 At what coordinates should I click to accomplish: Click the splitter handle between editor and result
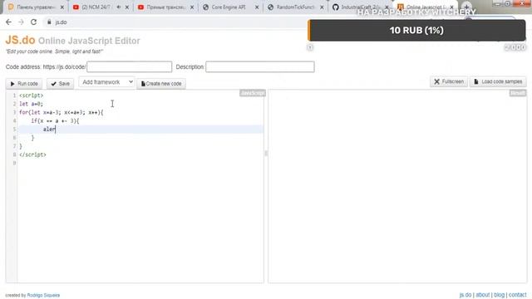coord(266,153)
